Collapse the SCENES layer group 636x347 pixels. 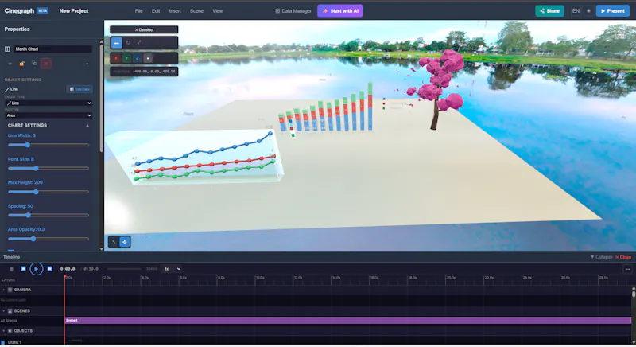pos(4,311)
